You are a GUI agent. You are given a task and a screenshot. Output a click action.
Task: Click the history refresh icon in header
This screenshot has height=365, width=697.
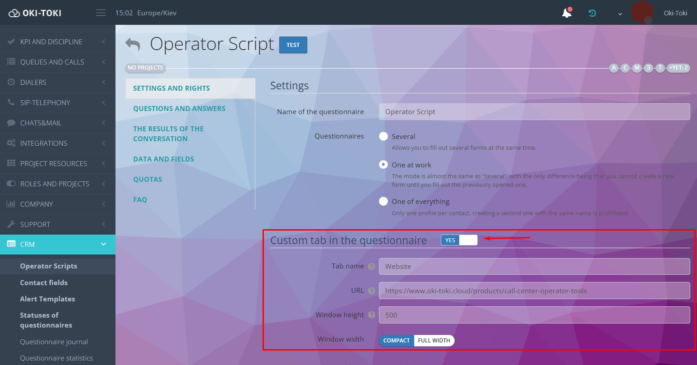click(x=592, y=13)
